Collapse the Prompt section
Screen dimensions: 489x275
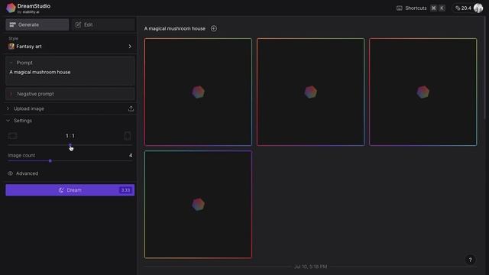pyautogui.click(x=11, y=63)
